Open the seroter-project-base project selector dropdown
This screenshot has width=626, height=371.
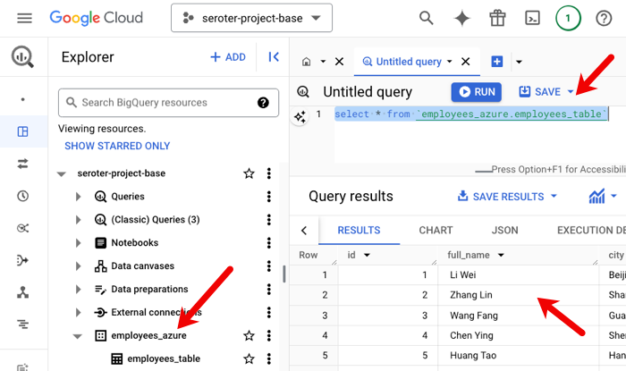(x=251, y=18)
